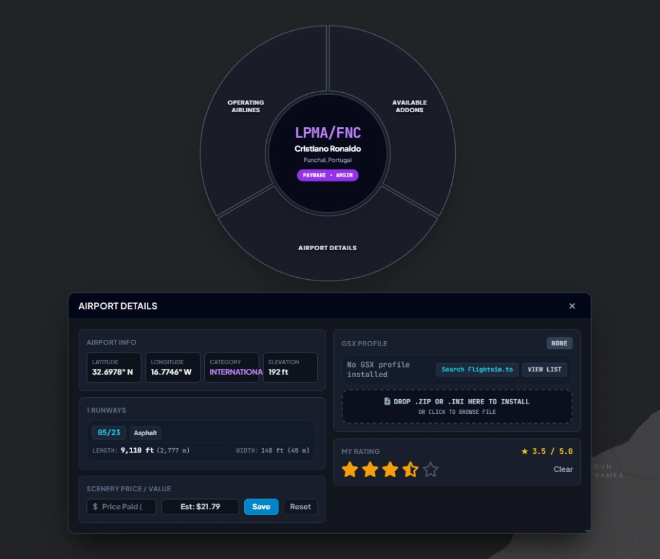This screenshot has height=559, width=660.
Task: Click the Category International value
Action: (236, 372)
